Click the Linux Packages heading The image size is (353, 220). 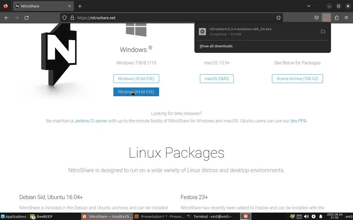[x=176, y=153]
